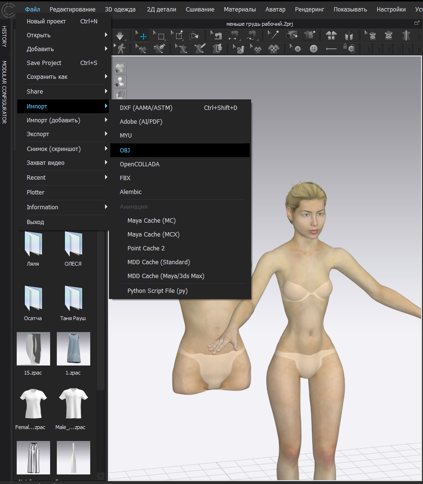Click Save Project in File menu
Screen dimensions: 423x484
[44, 63]
